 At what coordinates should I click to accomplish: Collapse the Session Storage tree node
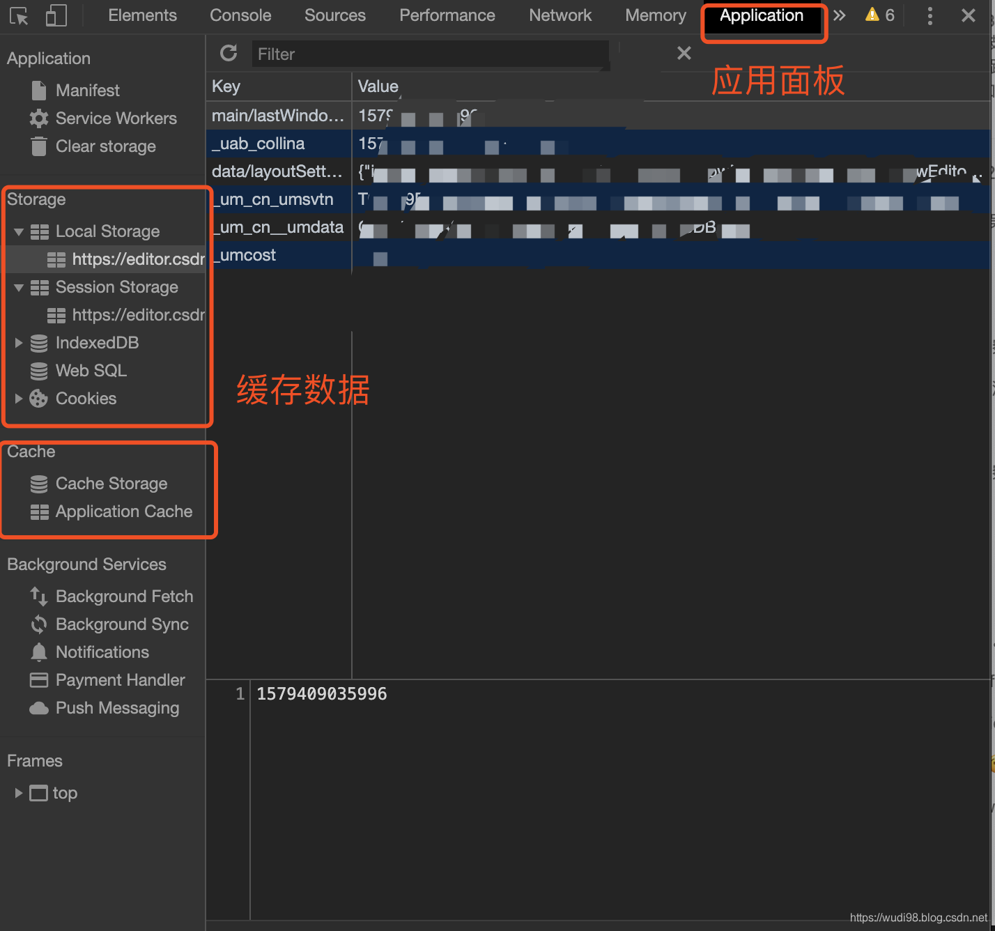coord(19,287)
